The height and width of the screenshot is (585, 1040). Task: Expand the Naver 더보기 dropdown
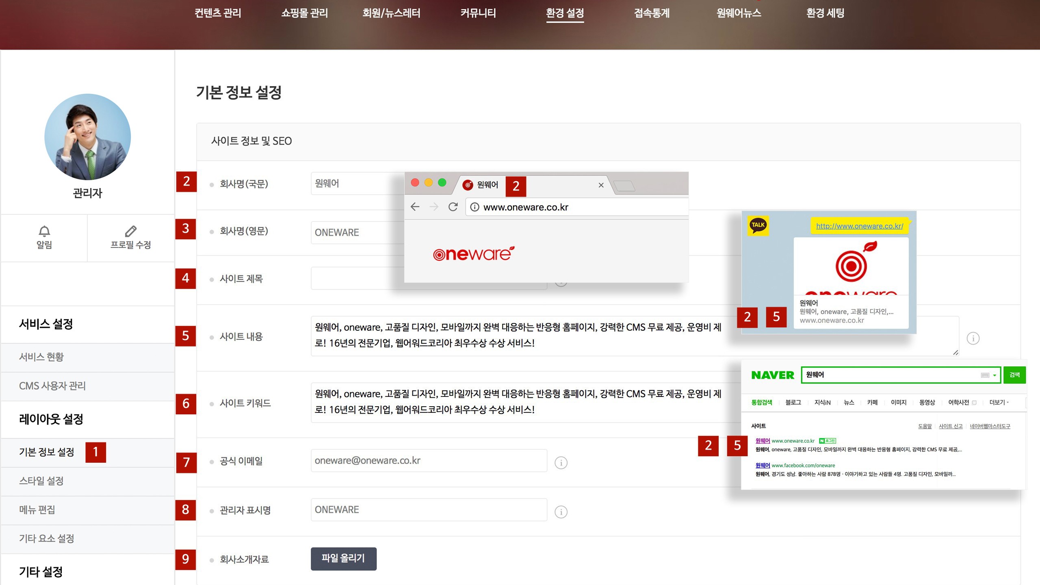(x=999, y=402)
